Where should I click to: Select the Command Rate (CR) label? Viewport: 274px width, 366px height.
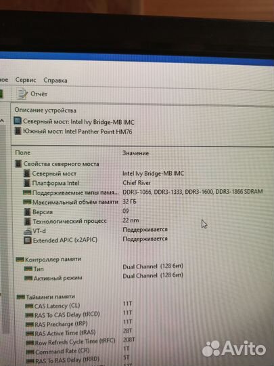point(62,351)
